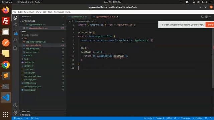Open the File menu

(14, 12)
